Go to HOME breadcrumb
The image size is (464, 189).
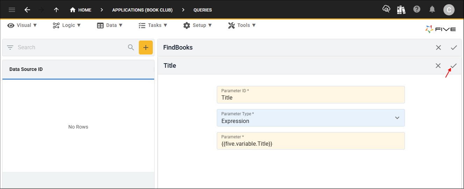click(81, 10)
